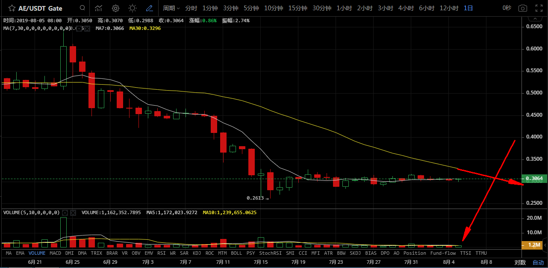548x268 pixels.
Task: Enable the BIAS indicator
Action: click(371, 253)
